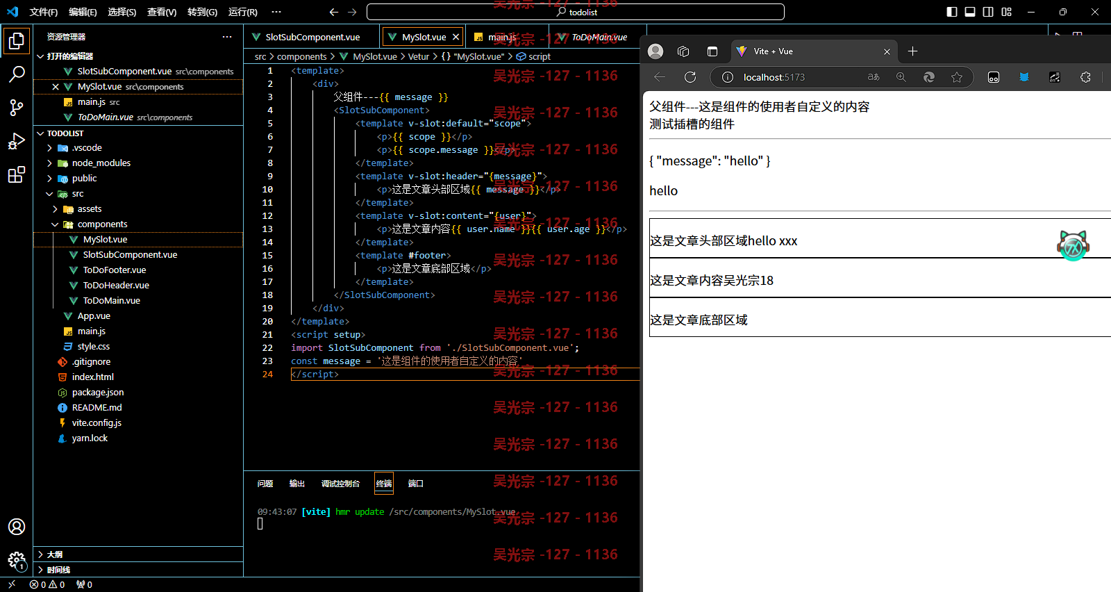Click the go back arrow in VS Code title bar
The height and width of the screenshot is (592, 1111).
(x=334, y=12)
